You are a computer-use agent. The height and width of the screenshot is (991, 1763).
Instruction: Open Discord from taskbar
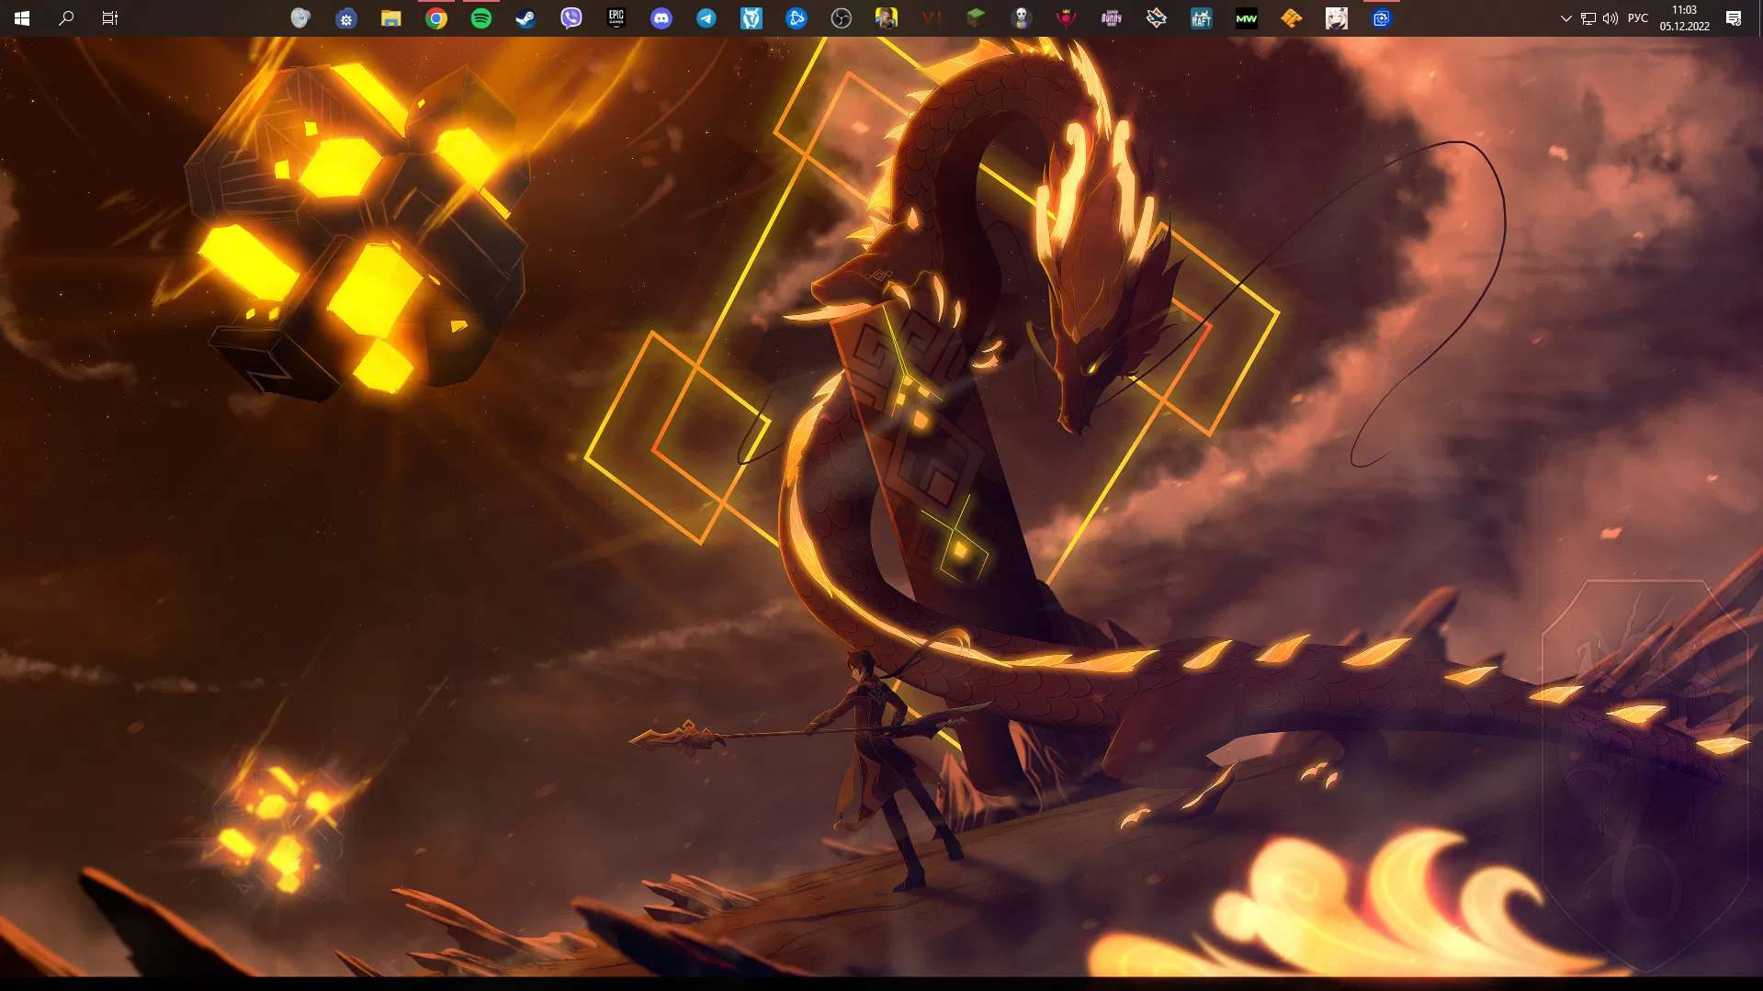[661, 18]
